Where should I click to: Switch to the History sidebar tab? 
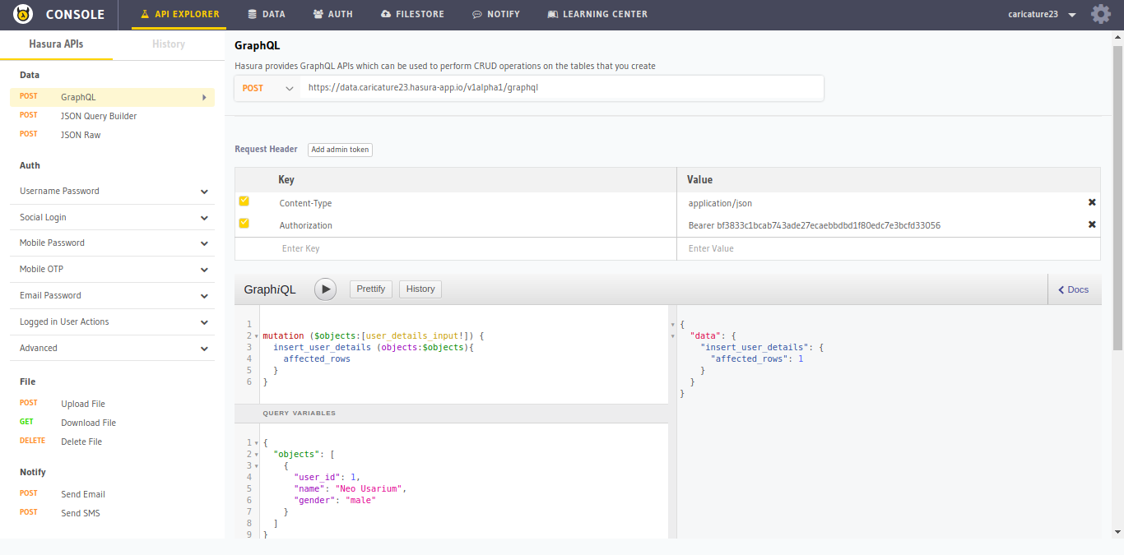tap(169, 44)
